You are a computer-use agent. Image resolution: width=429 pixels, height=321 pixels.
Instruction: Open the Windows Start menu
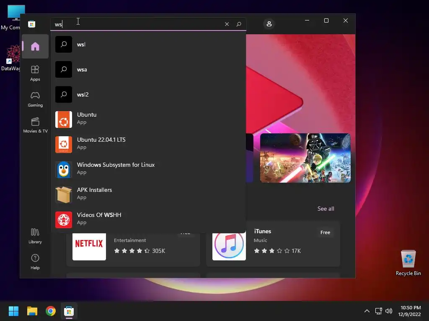13,311
